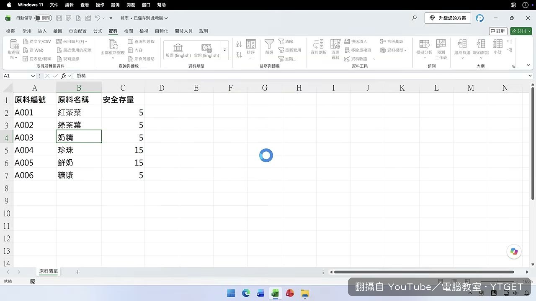Open the 排序 custom sort dialog

[x=251, y=47]
